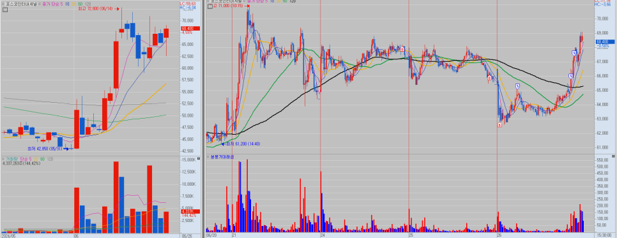Click the small square before the 거래량 label

[3, 159]
